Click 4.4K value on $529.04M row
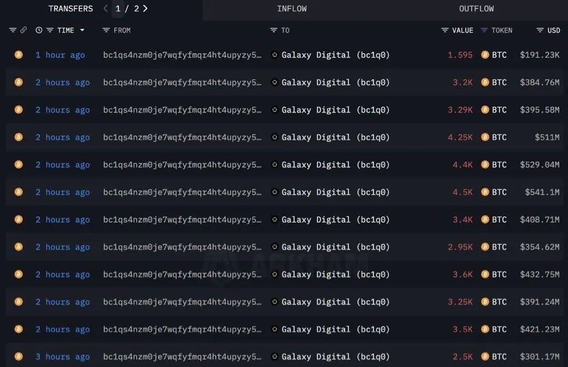 pos(463,165)
